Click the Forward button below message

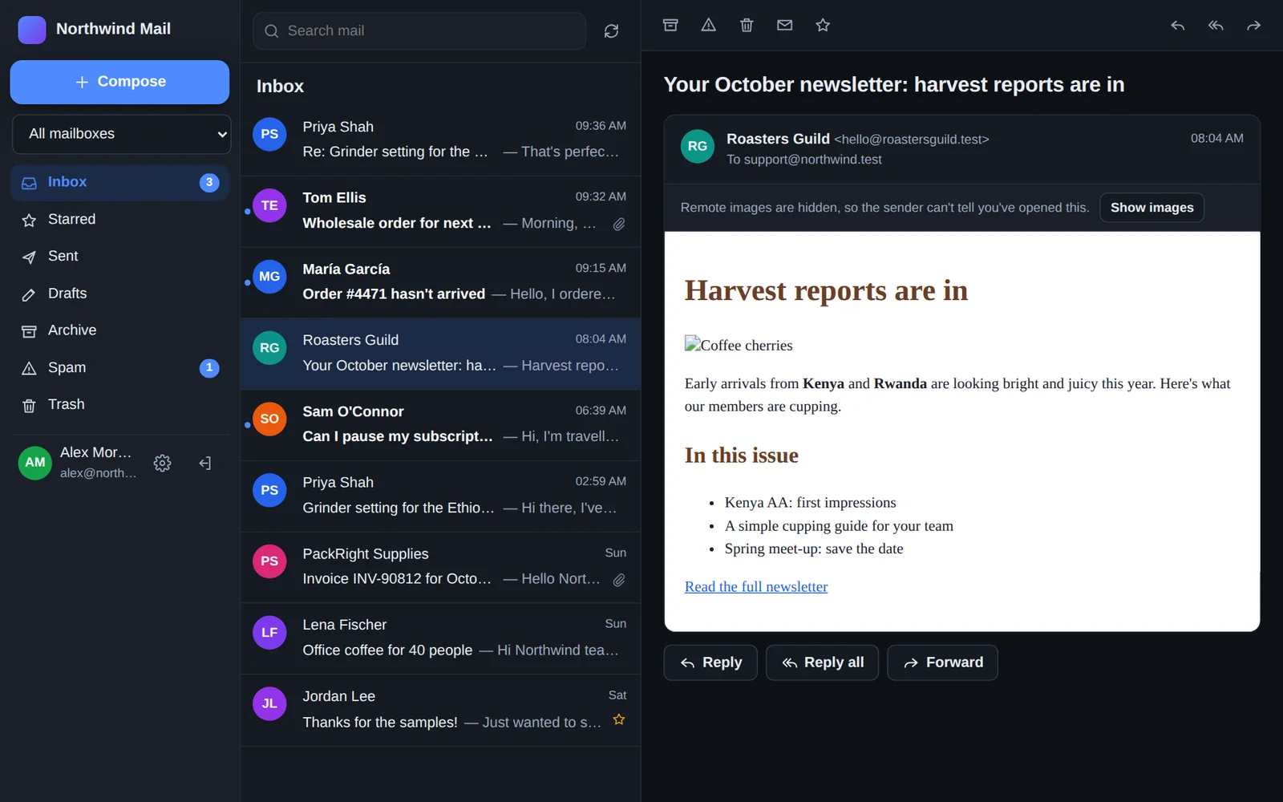pos(942,662)
